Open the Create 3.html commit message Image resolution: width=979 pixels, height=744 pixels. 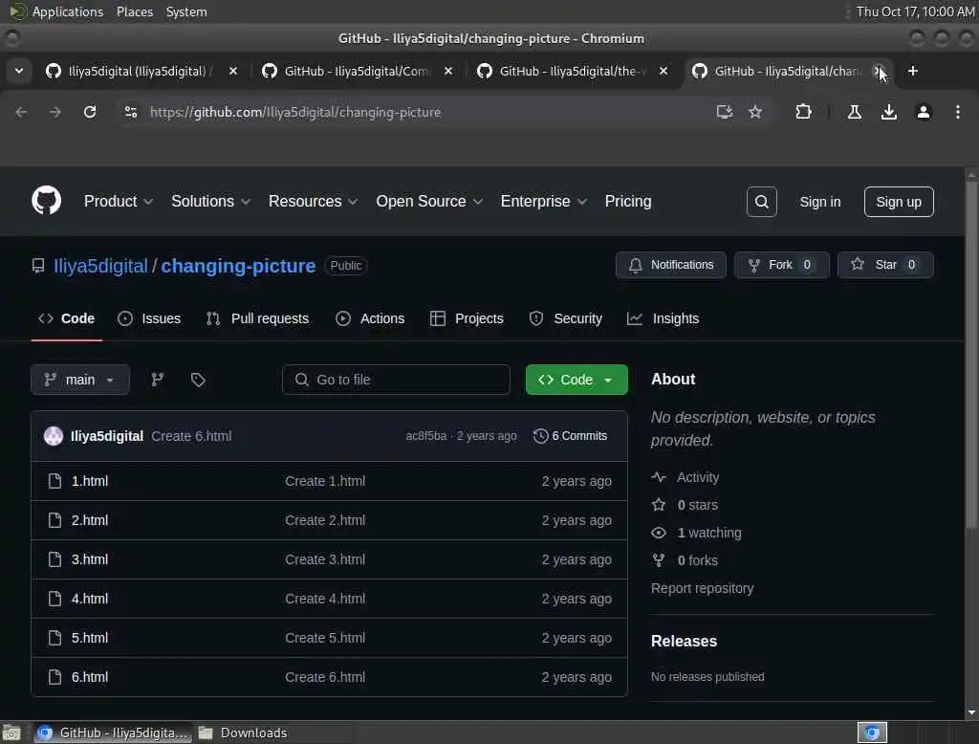tap(325, 559)
